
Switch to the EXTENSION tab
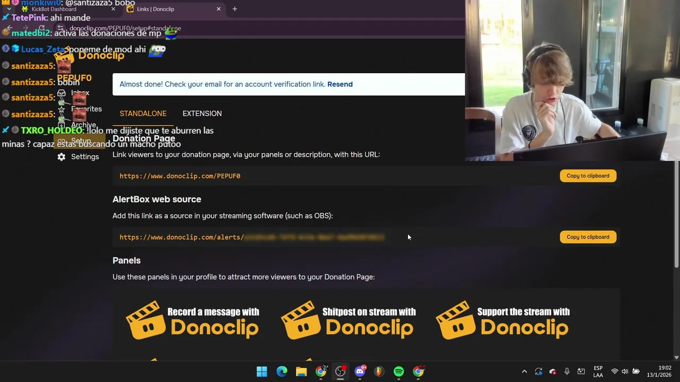pyautogui.click(x=202, y=114)
